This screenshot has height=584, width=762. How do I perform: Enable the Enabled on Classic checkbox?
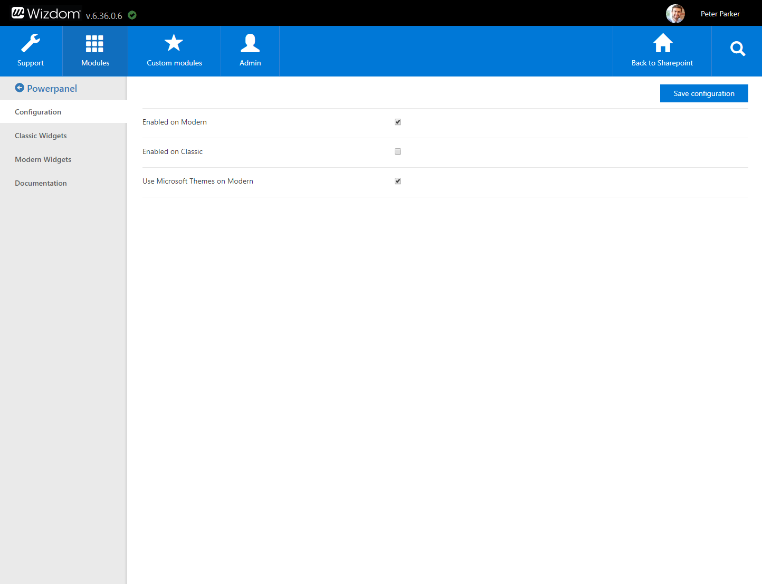click(x=398, y=151)
